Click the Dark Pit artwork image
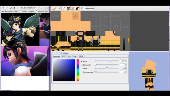 click(x=20, y=30)
